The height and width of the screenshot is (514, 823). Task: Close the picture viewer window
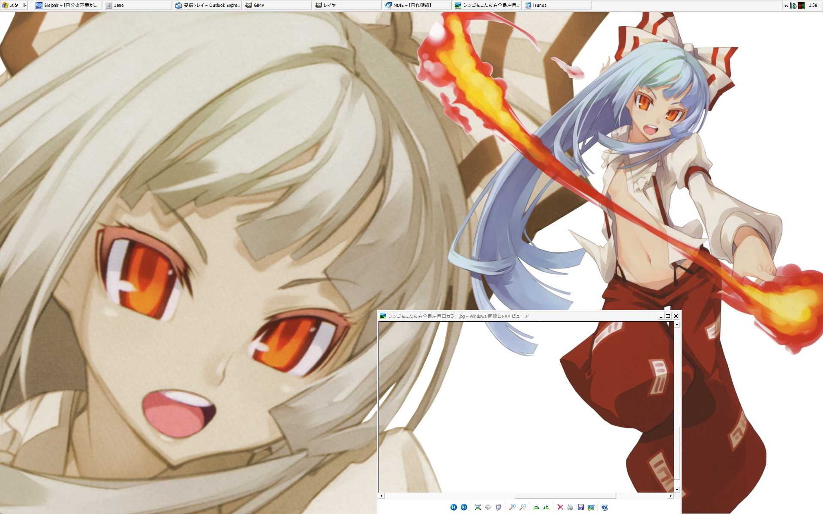coord(676,316)
